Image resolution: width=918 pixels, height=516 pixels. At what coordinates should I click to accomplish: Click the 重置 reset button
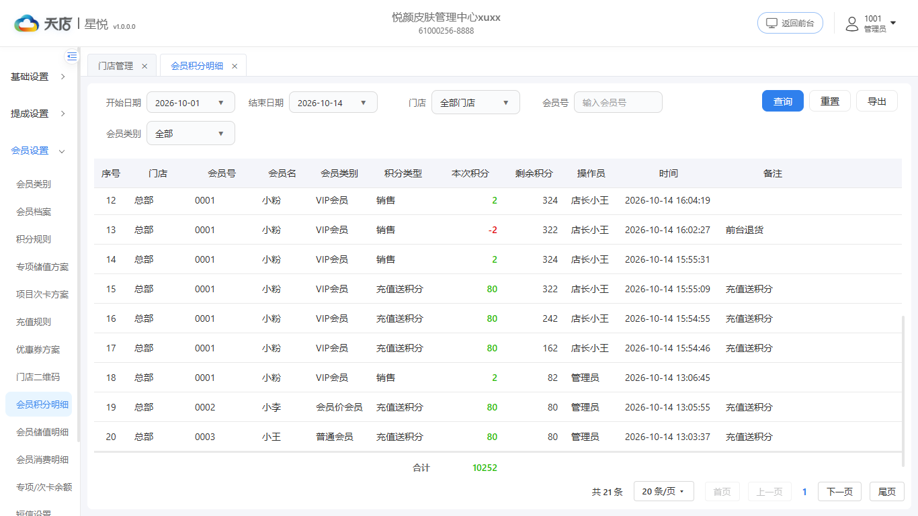coord(830,101)
